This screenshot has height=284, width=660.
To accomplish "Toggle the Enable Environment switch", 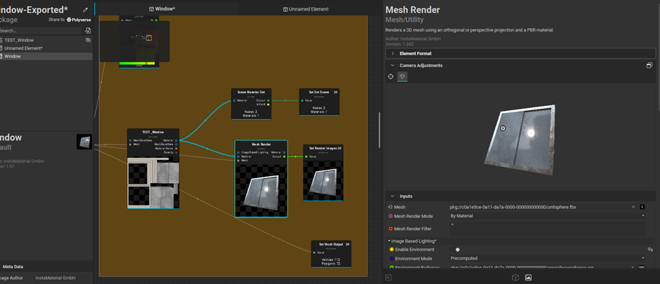I will coord(456,250).
